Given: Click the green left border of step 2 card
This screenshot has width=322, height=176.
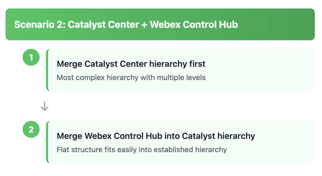Looking at the screenshot, I should [47, 142].
